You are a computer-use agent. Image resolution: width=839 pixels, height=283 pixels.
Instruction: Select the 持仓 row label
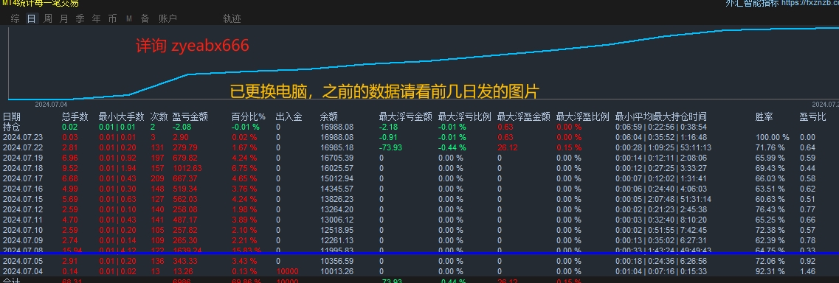pyautogui.click(x=12, y=127)
